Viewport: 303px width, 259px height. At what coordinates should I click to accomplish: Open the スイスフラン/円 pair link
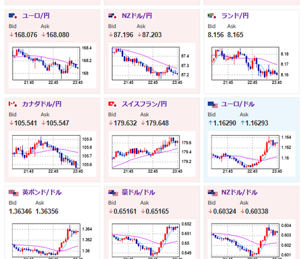145,104
